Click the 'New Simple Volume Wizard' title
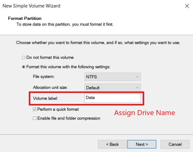Viewport: 193px width, 152px height. click(x=32, y=6)
